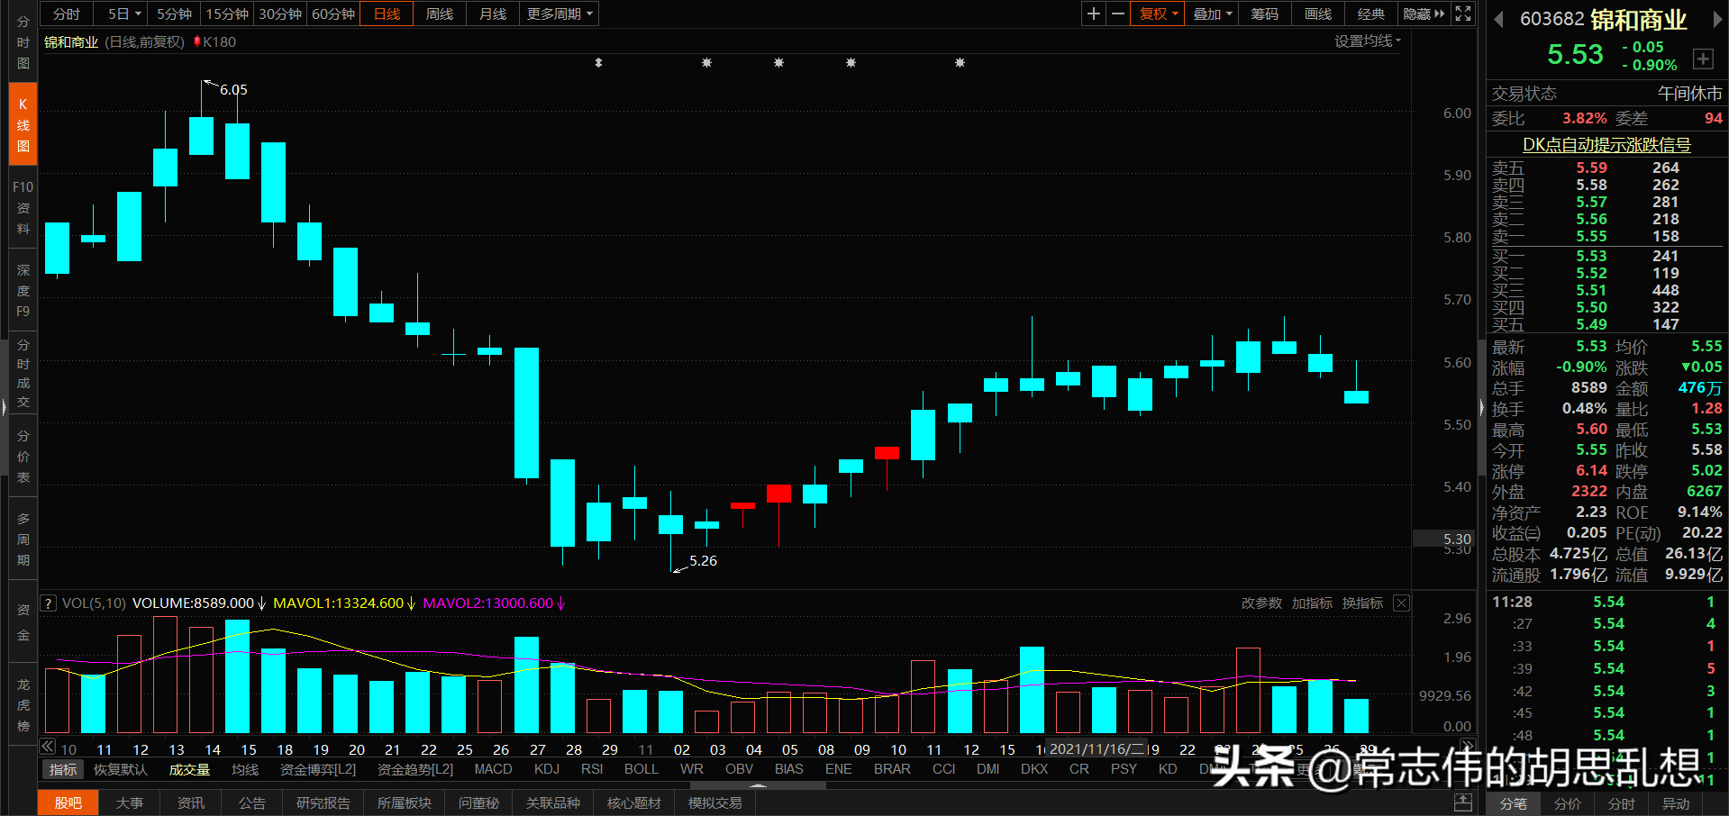Screen dimensions: 1729x816
Task: Click 改参数 to modify volume indicator parameters
Action: pyautogui.click(x=1261, y=603)
